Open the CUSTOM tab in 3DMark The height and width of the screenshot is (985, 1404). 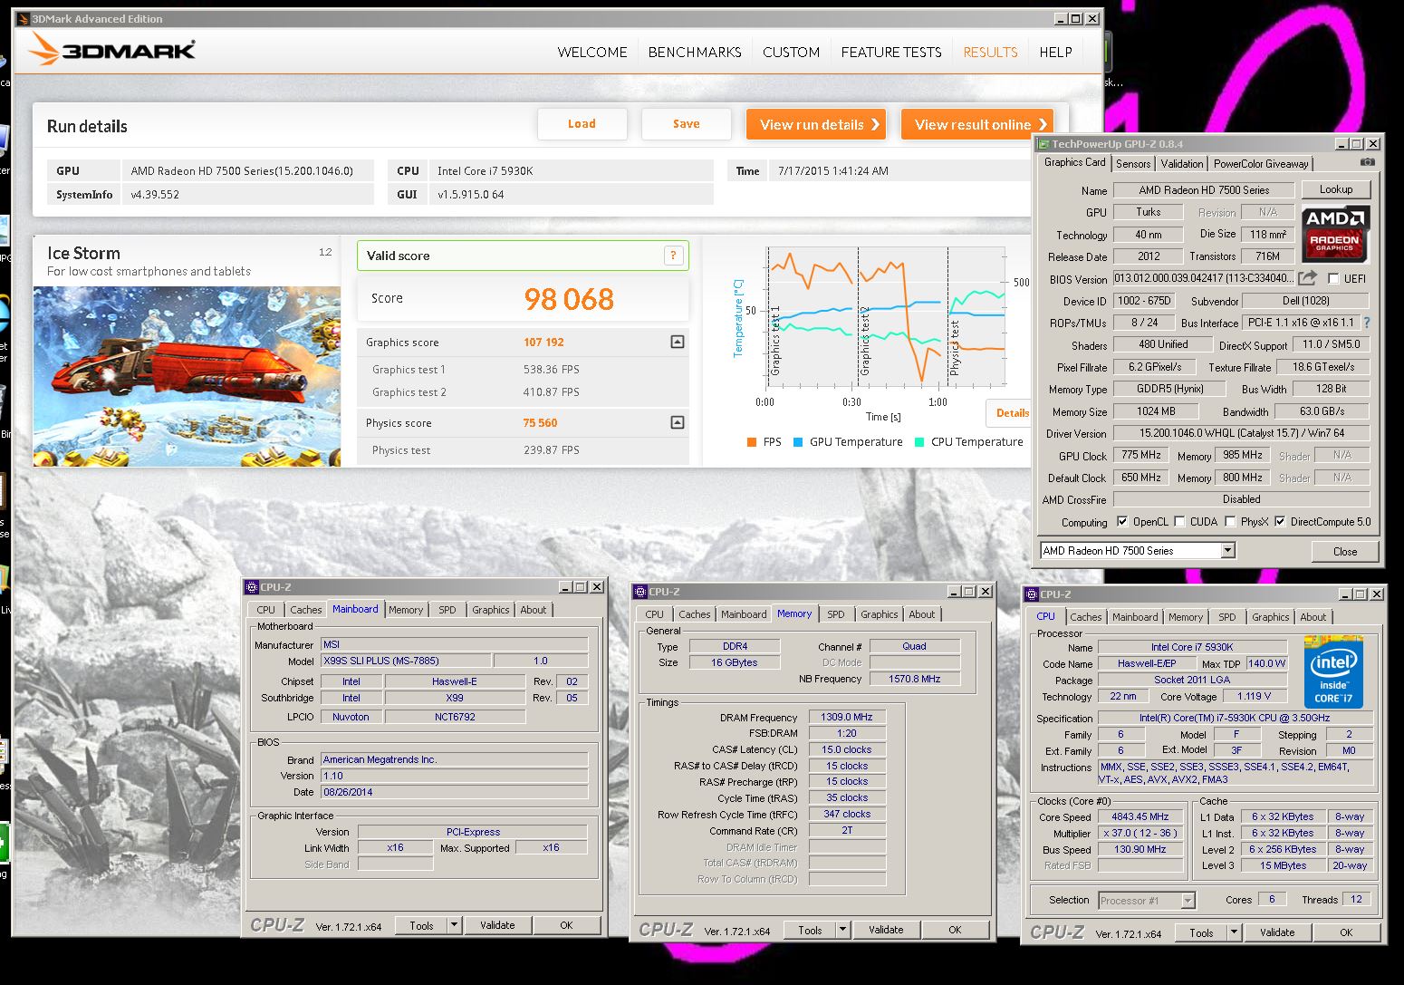tap(791, 53)
